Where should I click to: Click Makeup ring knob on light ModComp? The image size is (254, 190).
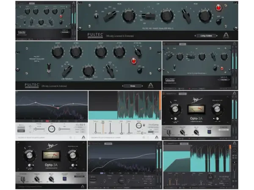point(139,125)
